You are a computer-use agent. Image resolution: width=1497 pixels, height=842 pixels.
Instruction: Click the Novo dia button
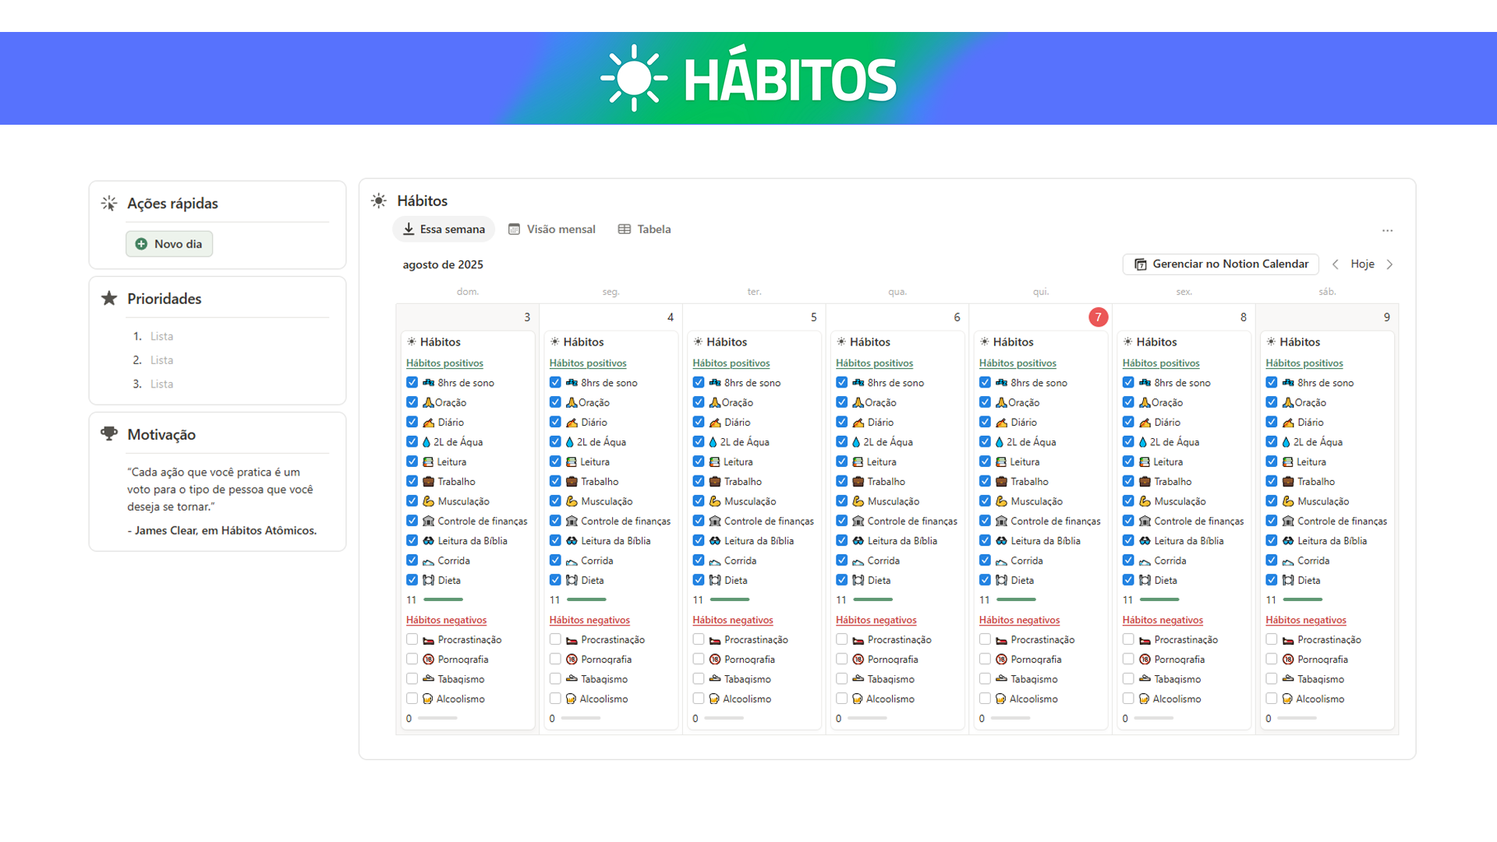[x=169, y=243]
